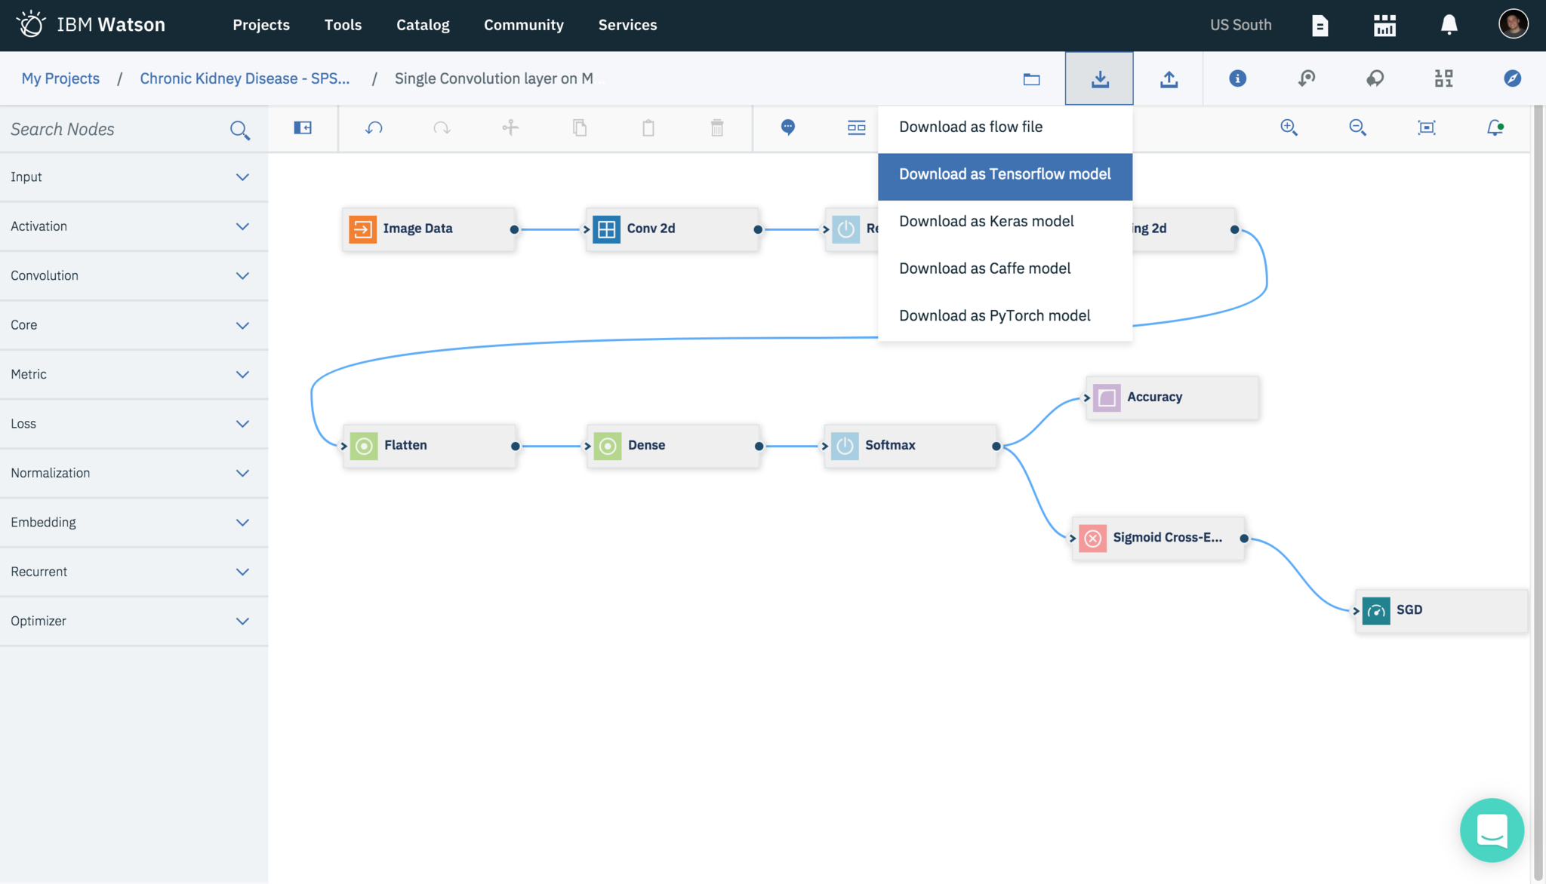The image size is (1546, 884).
Task: Click the Copy icon in the toolbar
Action: (579, 128)
